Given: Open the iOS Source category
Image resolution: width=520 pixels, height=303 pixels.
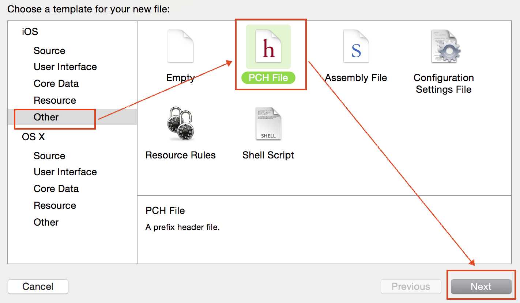Looking at the screenshot, I should 49,51.
